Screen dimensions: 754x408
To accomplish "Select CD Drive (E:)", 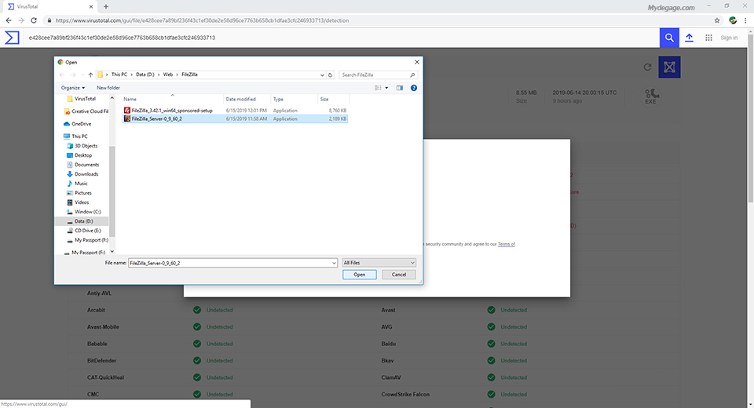I will 84,231.
